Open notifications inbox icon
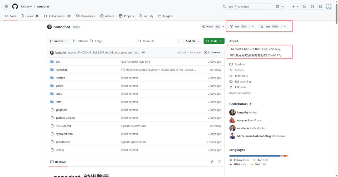Screen dimensions: 338x177 pos(320,7)
